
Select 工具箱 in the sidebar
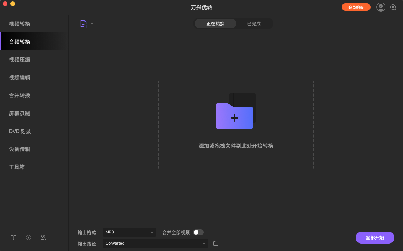tap(17, 167)
